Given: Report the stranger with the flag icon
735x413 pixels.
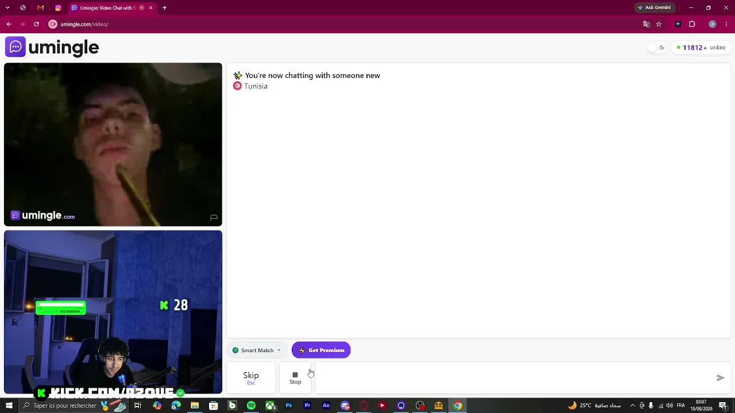Looking at the screenshot, I should pyautogui.click(x=214, y=217).
